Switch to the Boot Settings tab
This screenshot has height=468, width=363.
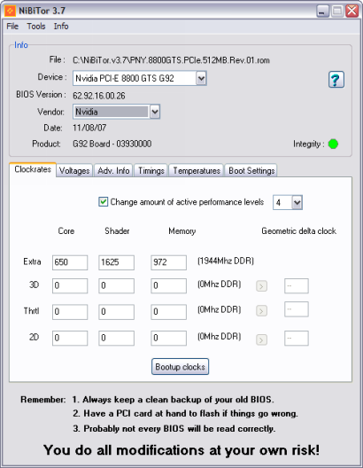pyautogui.click(x=251, y=170)
